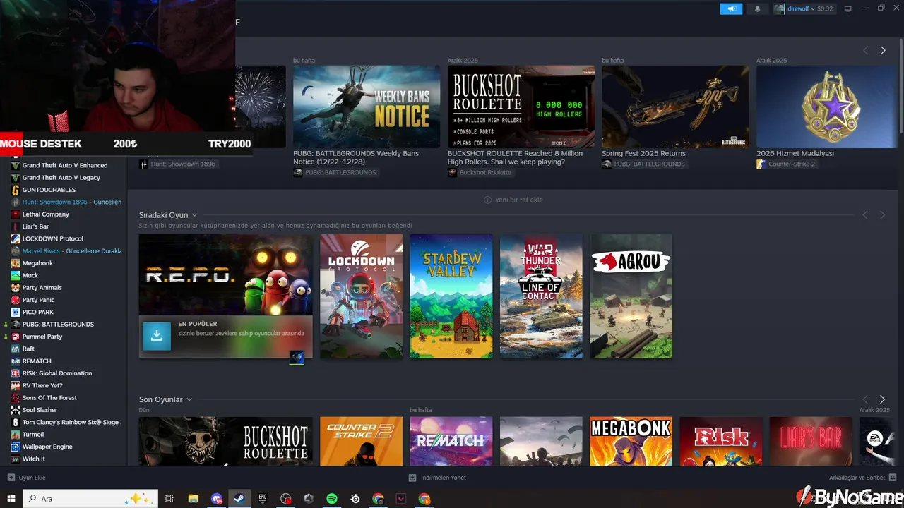Click Wallpaper Engine icon in sidebar
Screen dimensions: 904x508
point(16,447)
